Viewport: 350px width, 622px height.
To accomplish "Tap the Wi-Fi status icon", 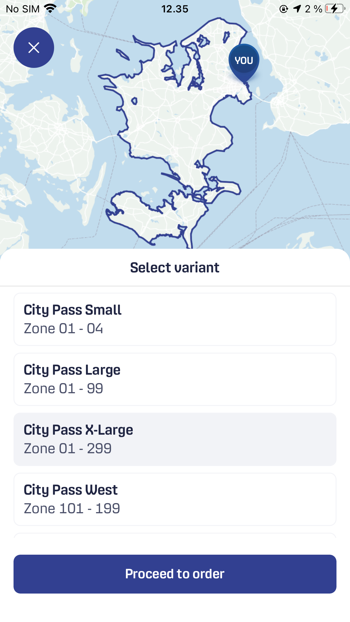I will pos(50,9).
